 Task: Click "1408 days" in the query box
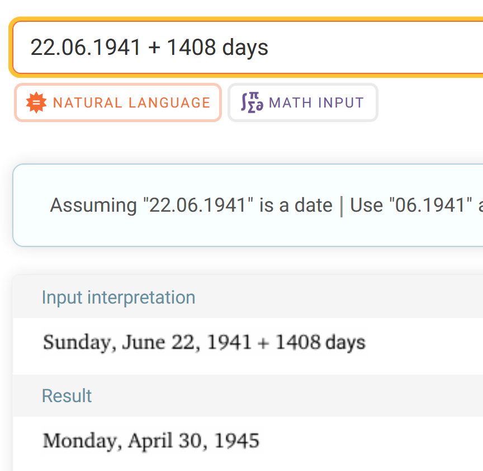click(217, 48)
